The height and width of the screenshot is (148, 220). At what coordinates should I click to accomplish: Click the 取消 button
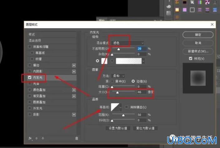click(198, 43)
